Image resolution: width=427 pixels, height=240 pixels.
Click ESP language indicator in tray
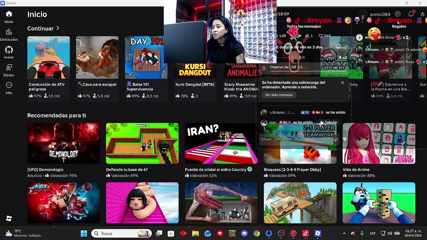[373, 233]
